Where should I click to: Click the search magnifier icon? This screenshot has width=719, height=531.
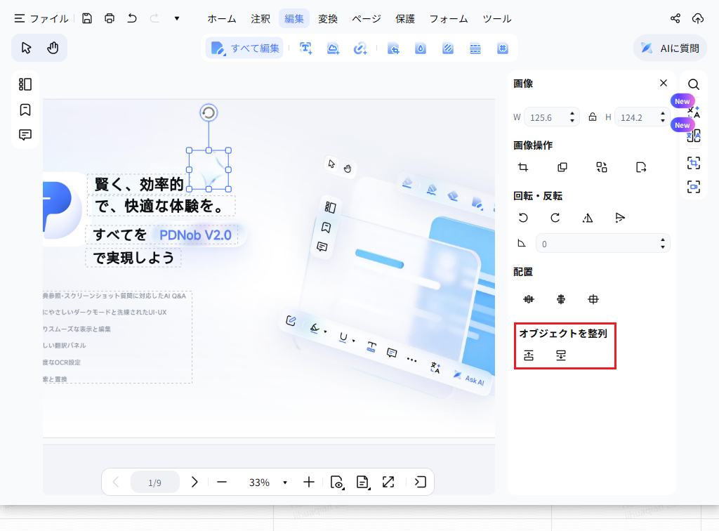(693, 84)
